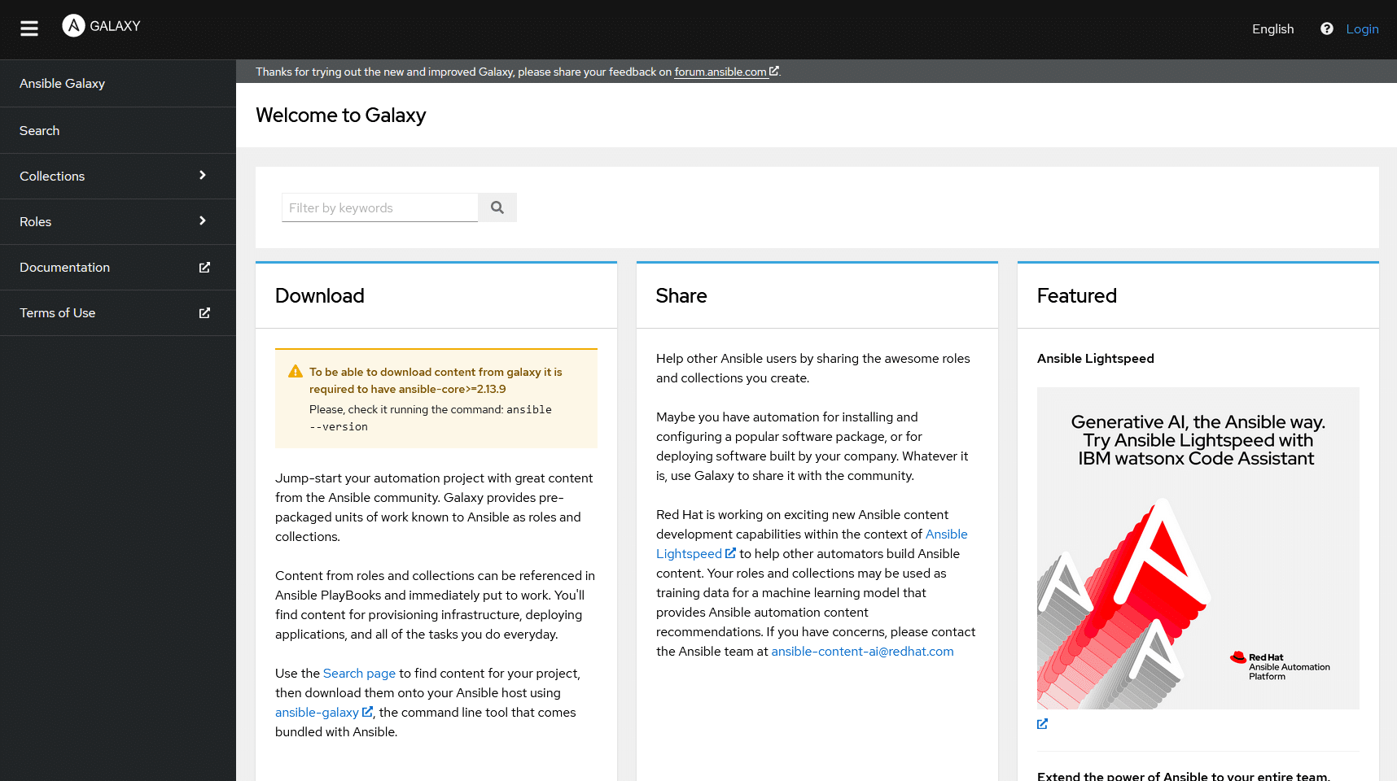
Task: Click external link icon next to Terms of Use
Action: point(204,313)
